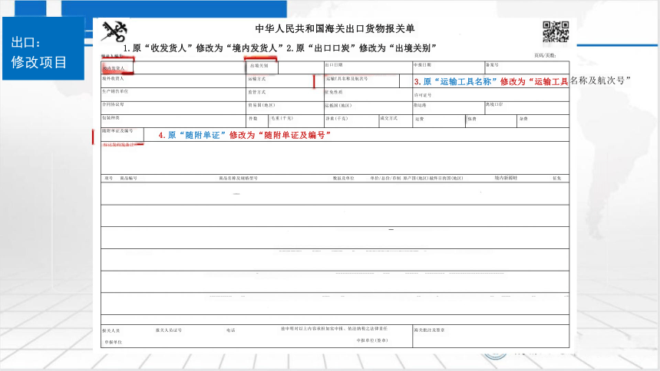Click the '成交方式' field
The width and height of the screenshot is (660, 371).
[x=395, y=120]
